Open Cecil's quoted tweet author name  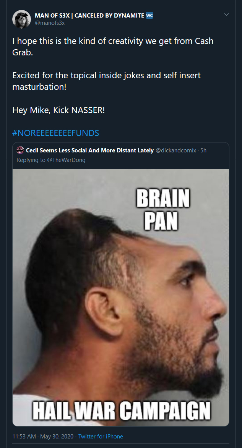(90, 150)
